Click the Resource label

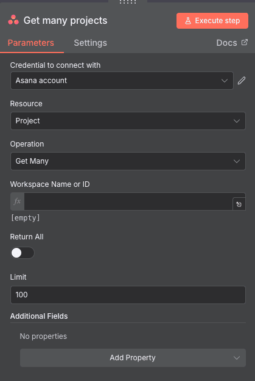point(26,104)
